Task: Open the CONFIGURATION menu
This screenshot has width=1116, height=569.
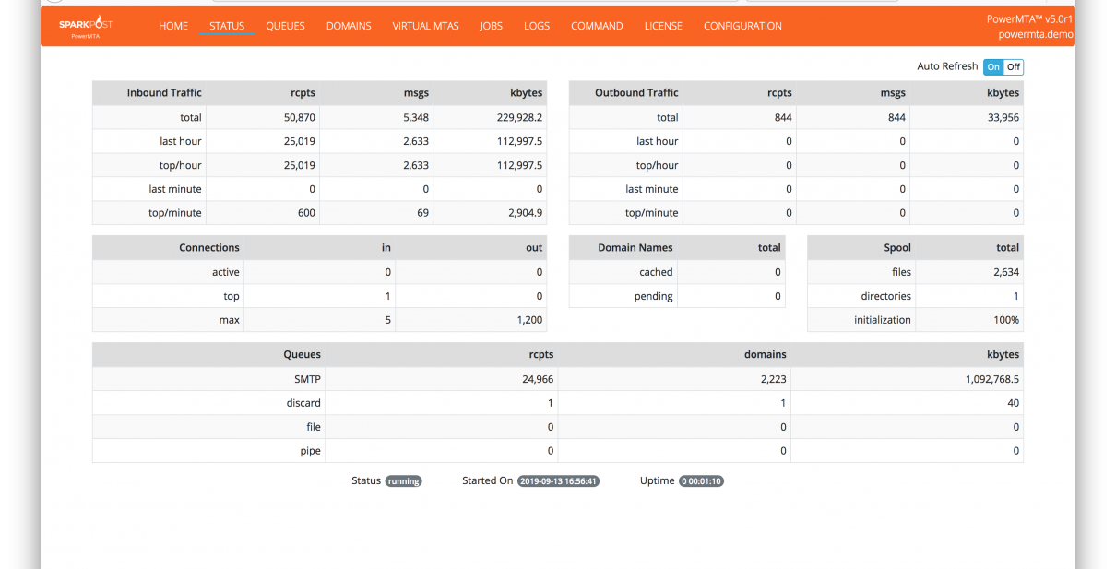Action: tap(742, 26)
